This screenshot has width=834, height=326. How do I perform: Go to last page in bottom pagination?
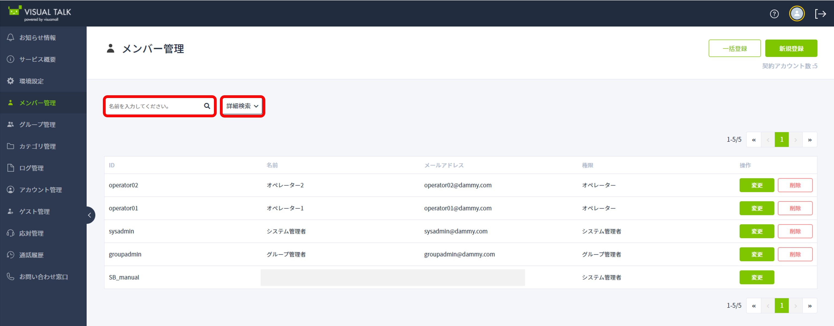810,306
